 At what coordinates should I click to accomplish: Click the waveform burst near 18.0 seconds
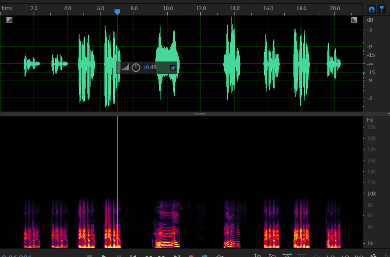(x=301, y=66)
